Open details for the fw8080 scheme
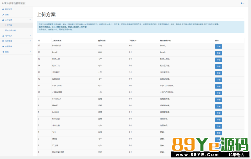Viewport: 251px width, 159px height. coord(218,113)
